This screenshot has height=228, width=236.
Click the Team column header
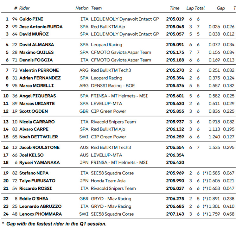96,8
